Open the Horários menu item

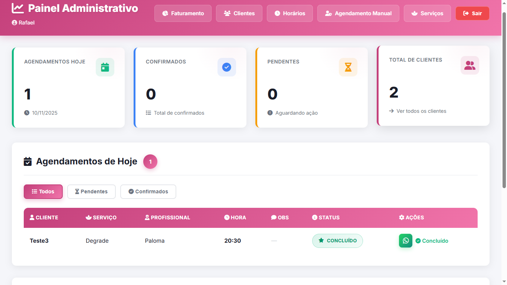(x=290, y=13)
